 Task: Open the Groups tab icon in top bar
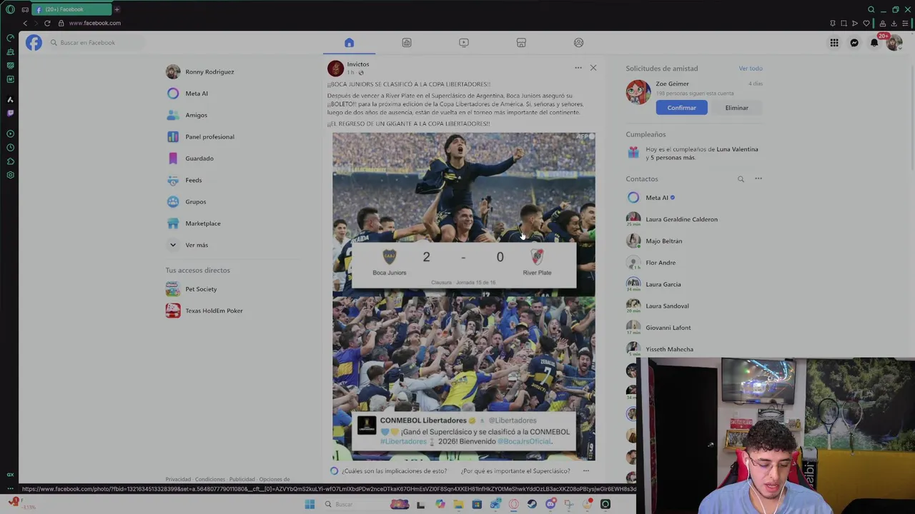click(x=578, y=43)
